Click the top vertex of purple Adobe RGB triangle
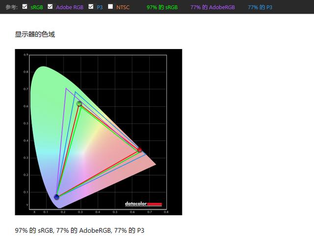Image resolution: width=314 pixels, height=246 pixels. click(x=66, y=88)
